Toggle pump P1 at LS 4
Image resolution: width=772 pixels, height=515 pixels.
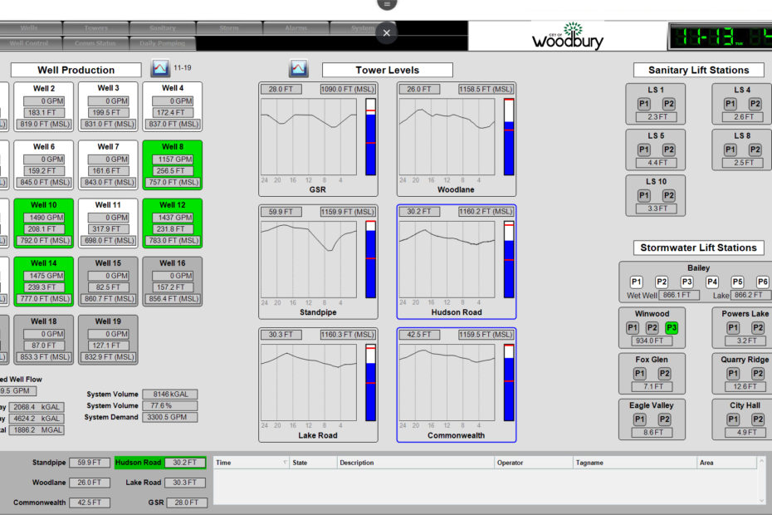[x=730, y=104]
